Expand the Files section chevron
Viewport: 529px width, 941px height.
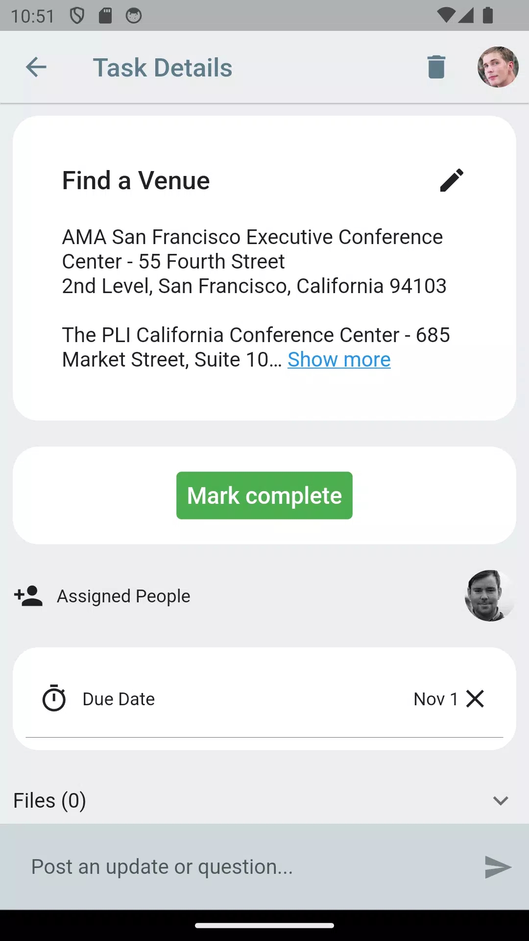click(501, 801)
